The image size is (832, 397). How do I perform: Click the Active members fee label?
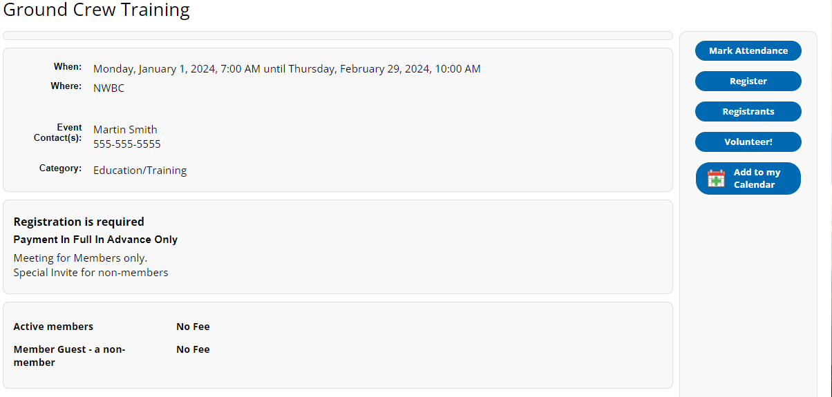point(53,327)
